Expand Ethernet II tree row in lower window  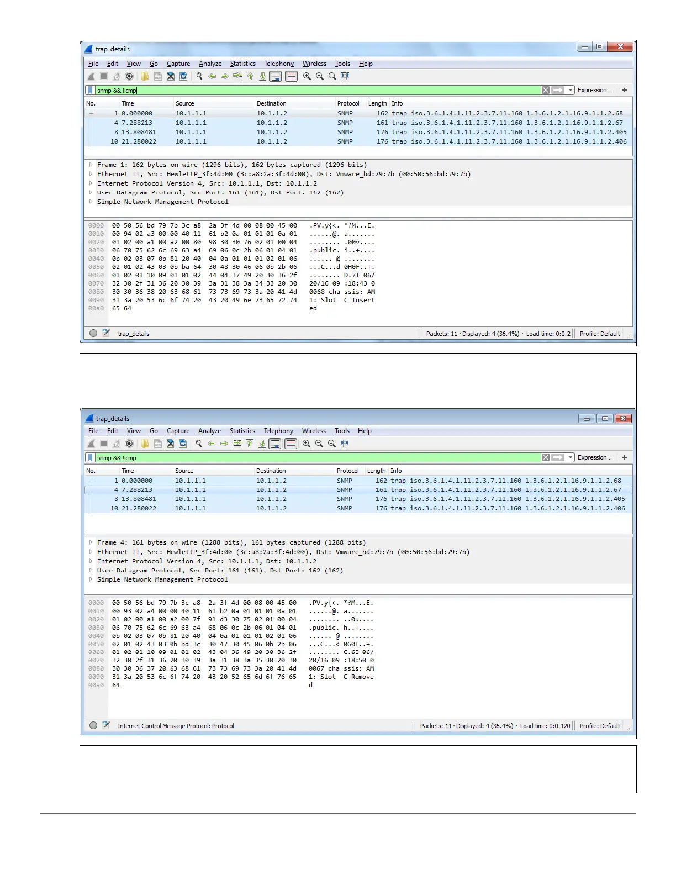coord(91,552)
